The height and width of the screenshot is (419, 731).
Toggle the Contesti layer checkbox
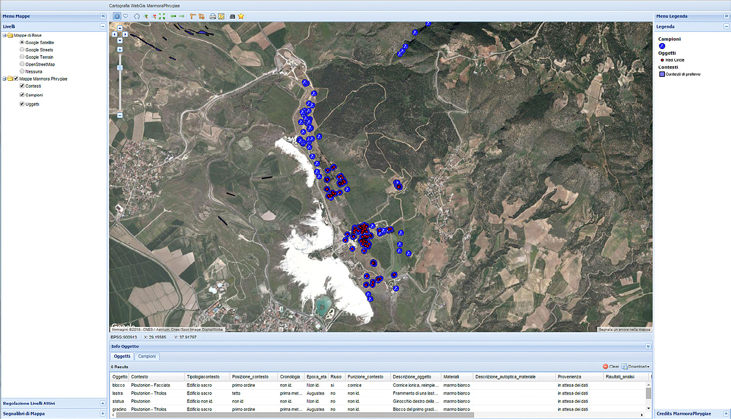point(22,86)
